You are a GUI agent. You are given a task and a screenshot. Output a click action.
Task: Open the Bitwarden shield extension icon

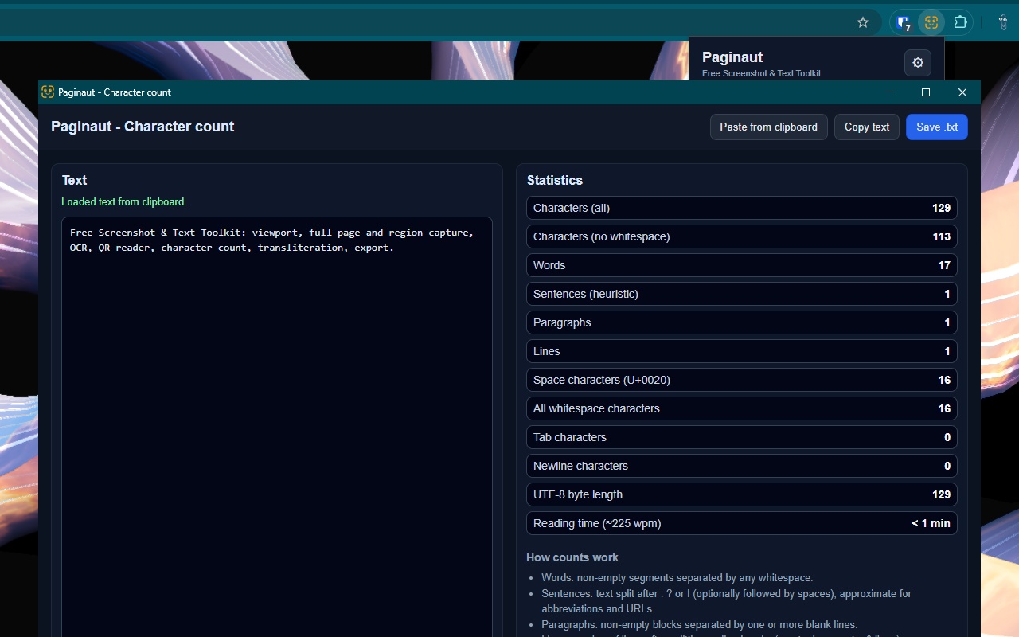coord(904,22)
